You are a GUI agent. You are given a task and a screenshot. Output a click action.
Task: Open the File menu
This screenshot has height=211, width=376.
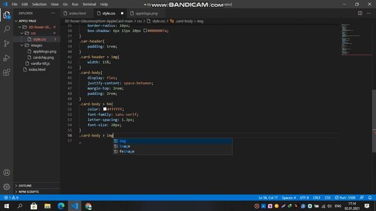14,4
